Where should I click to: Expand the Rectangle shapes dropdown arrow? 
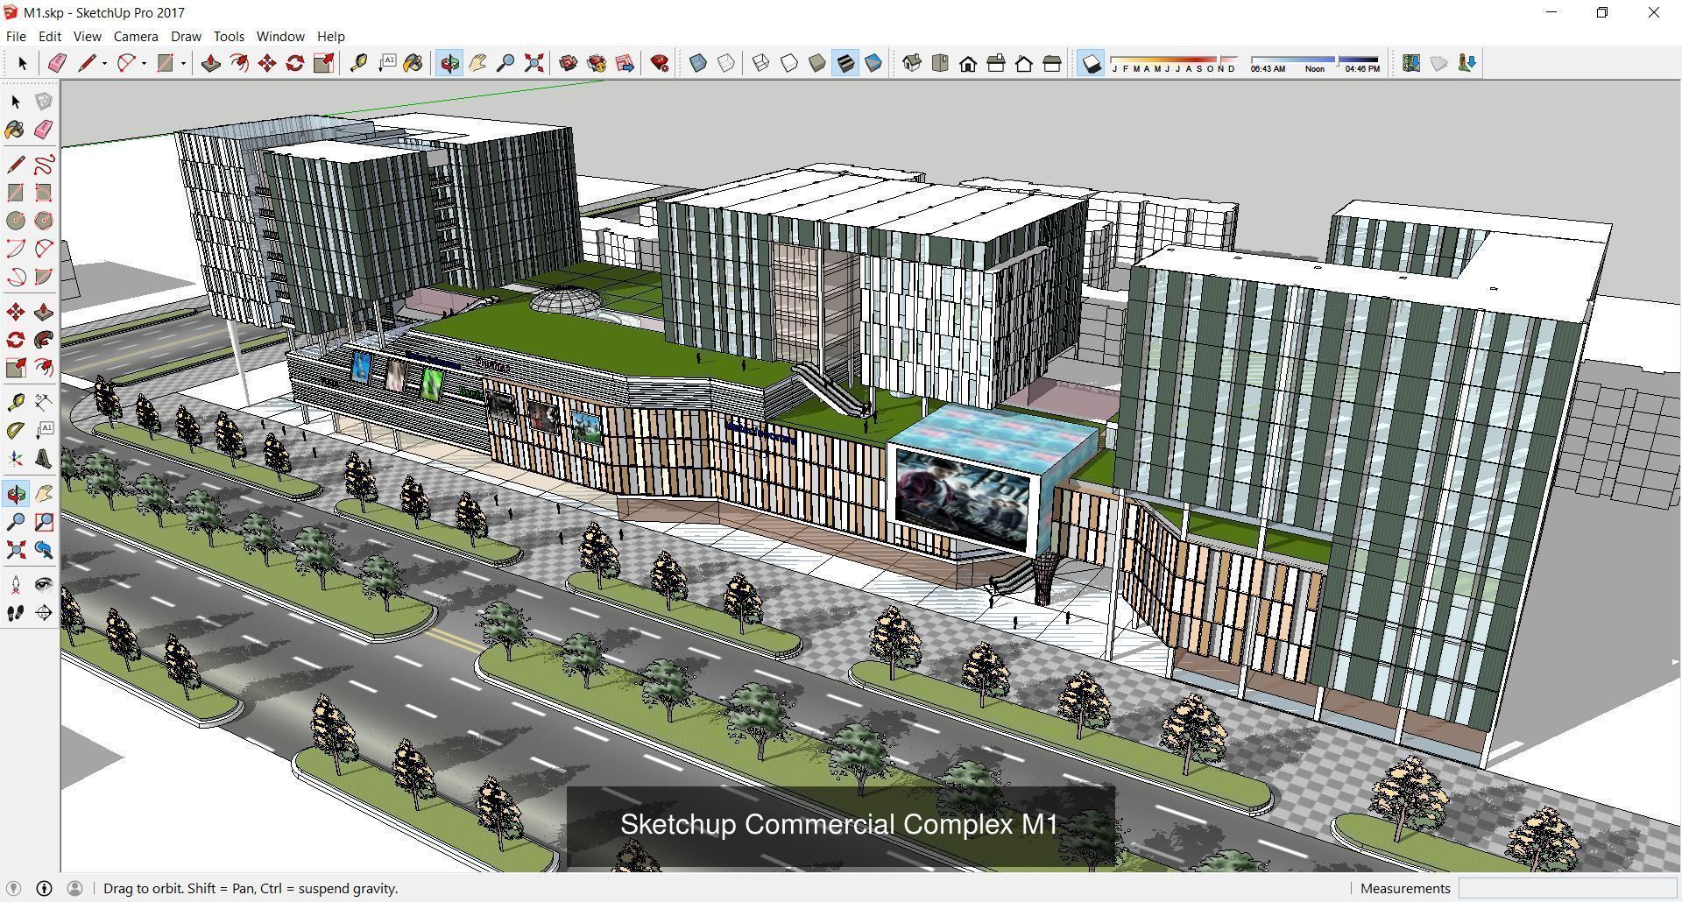point(183,63)
